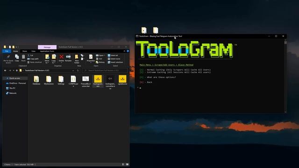Switch to the Share ribbon tab
The width and height of the screenshot is (299, 168).
(25, 51)
